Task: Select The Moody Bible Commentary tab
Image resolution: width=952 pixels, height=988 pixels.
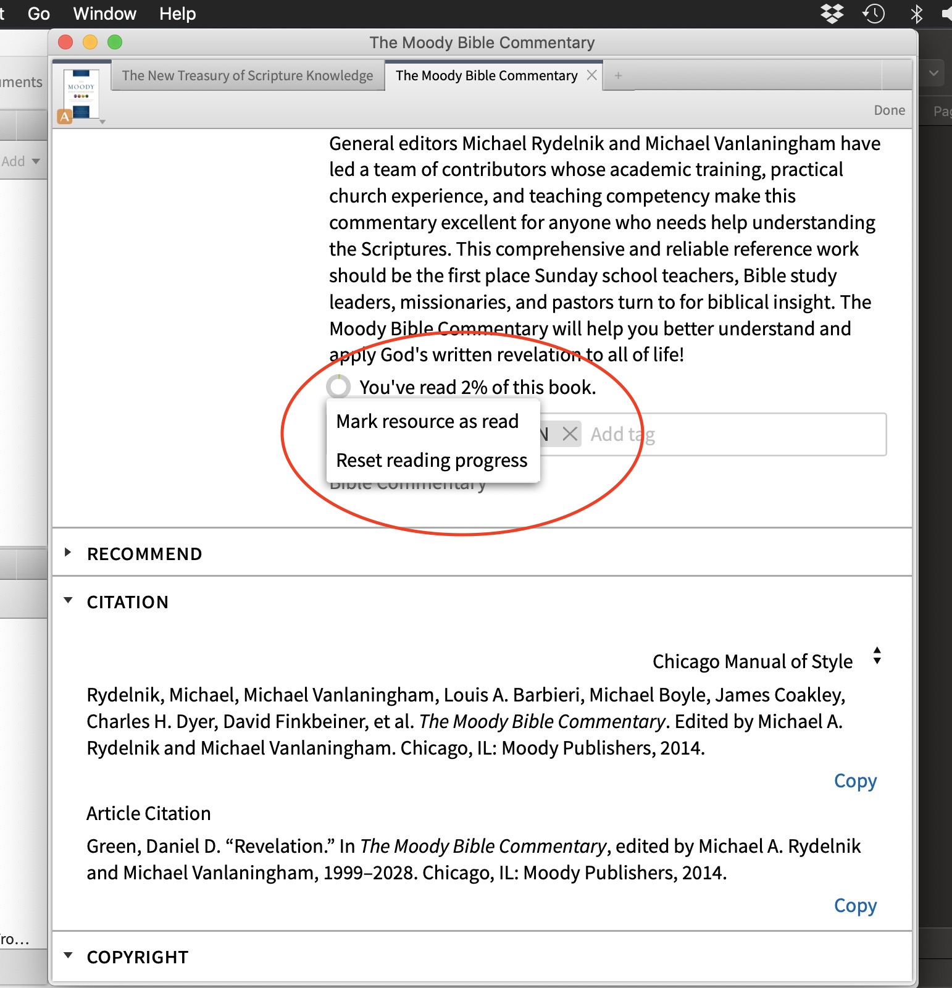Action: 486,75
